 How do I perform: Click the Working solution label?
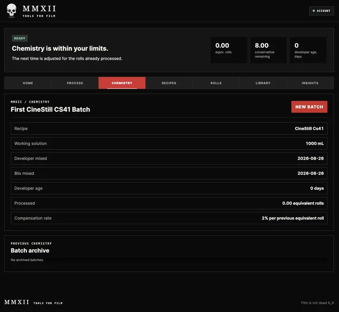click(x=30, y=143)
